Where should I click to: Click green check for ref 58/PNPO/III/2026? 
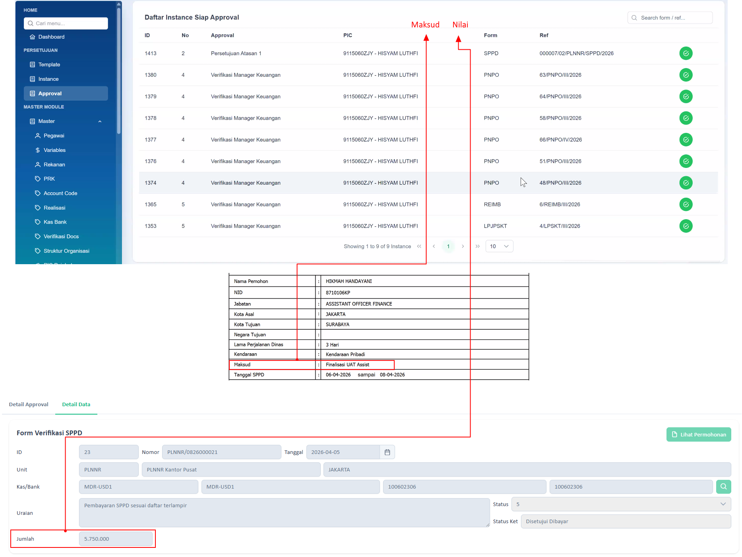tap(686, 118)
